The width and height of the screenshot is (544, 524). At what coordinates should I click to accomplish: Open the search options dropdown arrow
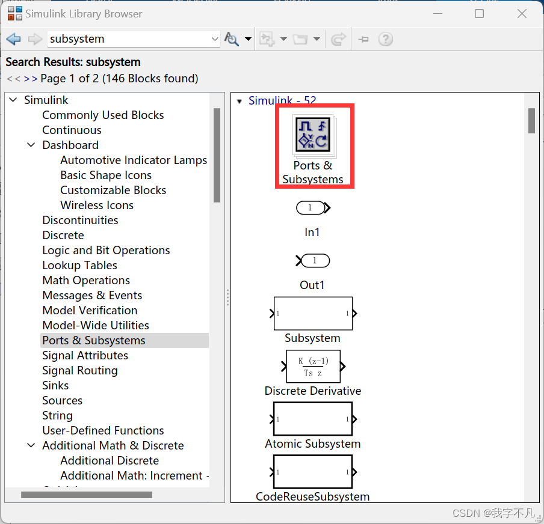(248, 39)
